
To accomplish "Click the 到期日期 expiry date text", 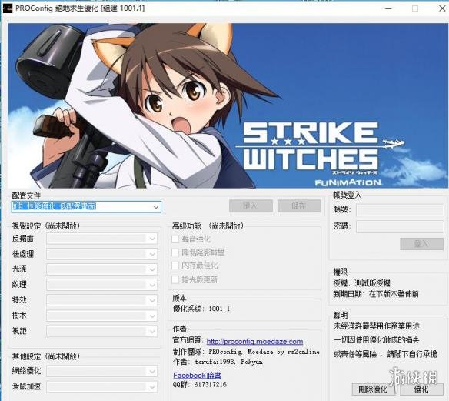I will click(376, 294).
